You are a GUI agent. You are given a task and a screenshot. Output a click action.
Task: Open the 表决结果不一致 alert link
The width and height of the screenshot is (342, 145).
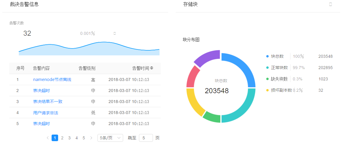pyautogui.click(x=48, y=102)
